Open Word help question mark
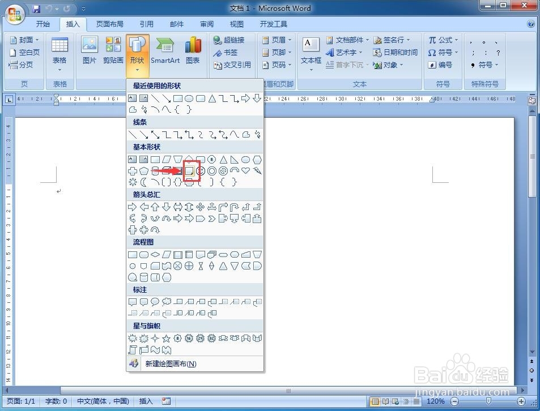 531,24
